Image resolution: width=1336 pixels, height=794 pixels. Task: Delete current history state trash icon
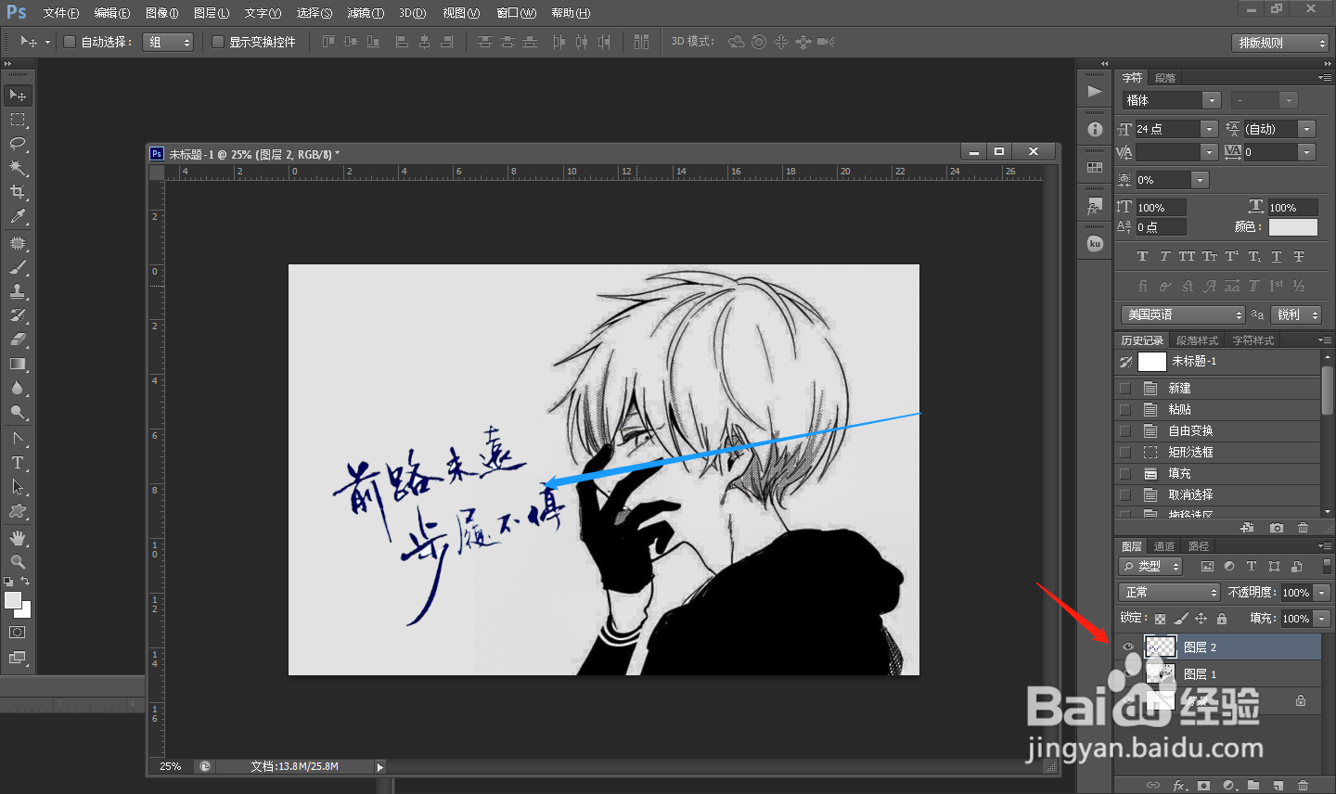pos(1303,528)
